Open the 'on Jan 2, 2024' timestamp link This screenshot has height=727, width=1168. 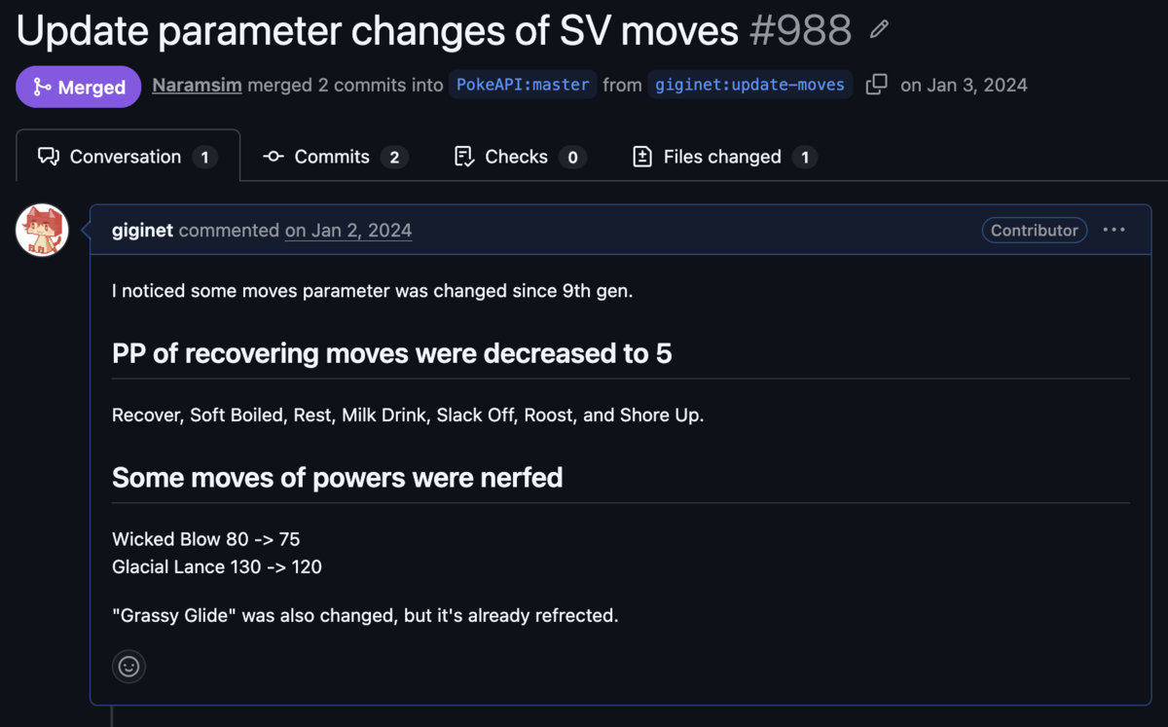tap(348, 231)
